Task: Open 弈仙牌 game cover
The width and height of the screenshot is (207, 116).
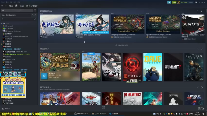Action: pos(112,67)
